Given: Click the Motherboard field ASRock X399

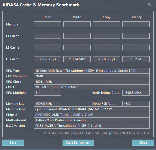Looking at the screenshot, I should tap(92, 120).
